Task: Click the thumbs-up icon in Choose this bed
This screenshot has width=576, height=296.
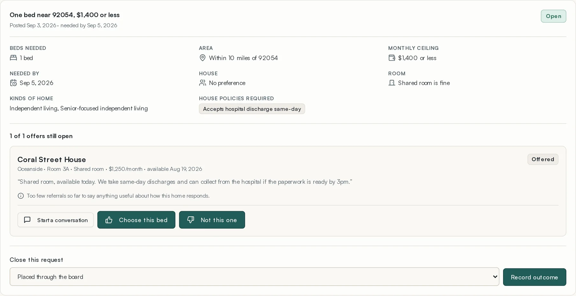Action: coord(109,220)
